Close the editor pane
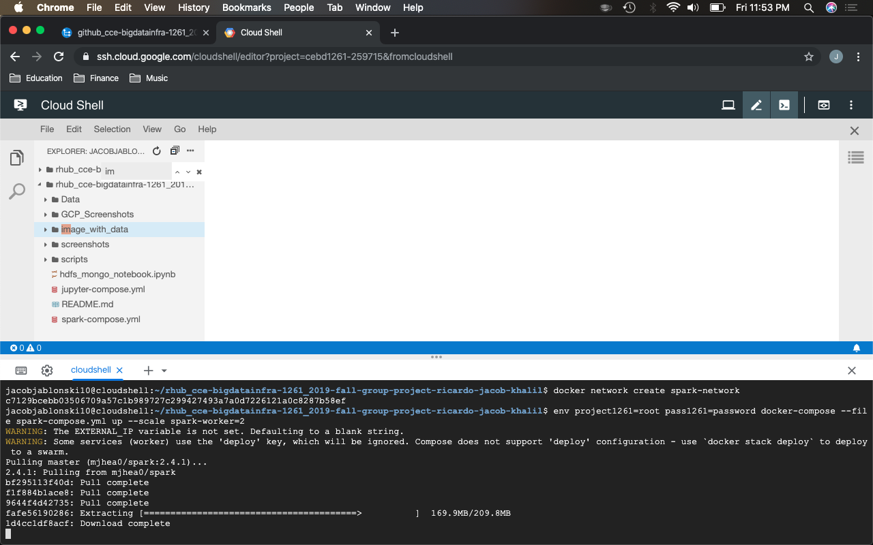The image size is (873, 545). (x=854, y=130)
